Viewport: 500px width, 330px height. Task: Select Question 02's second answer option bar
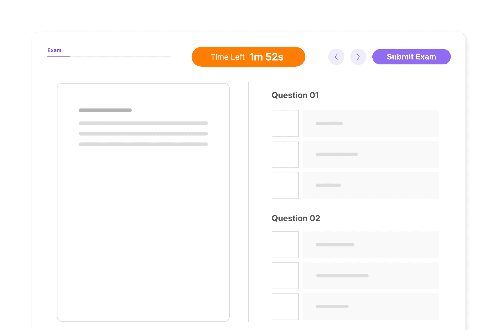371,276
